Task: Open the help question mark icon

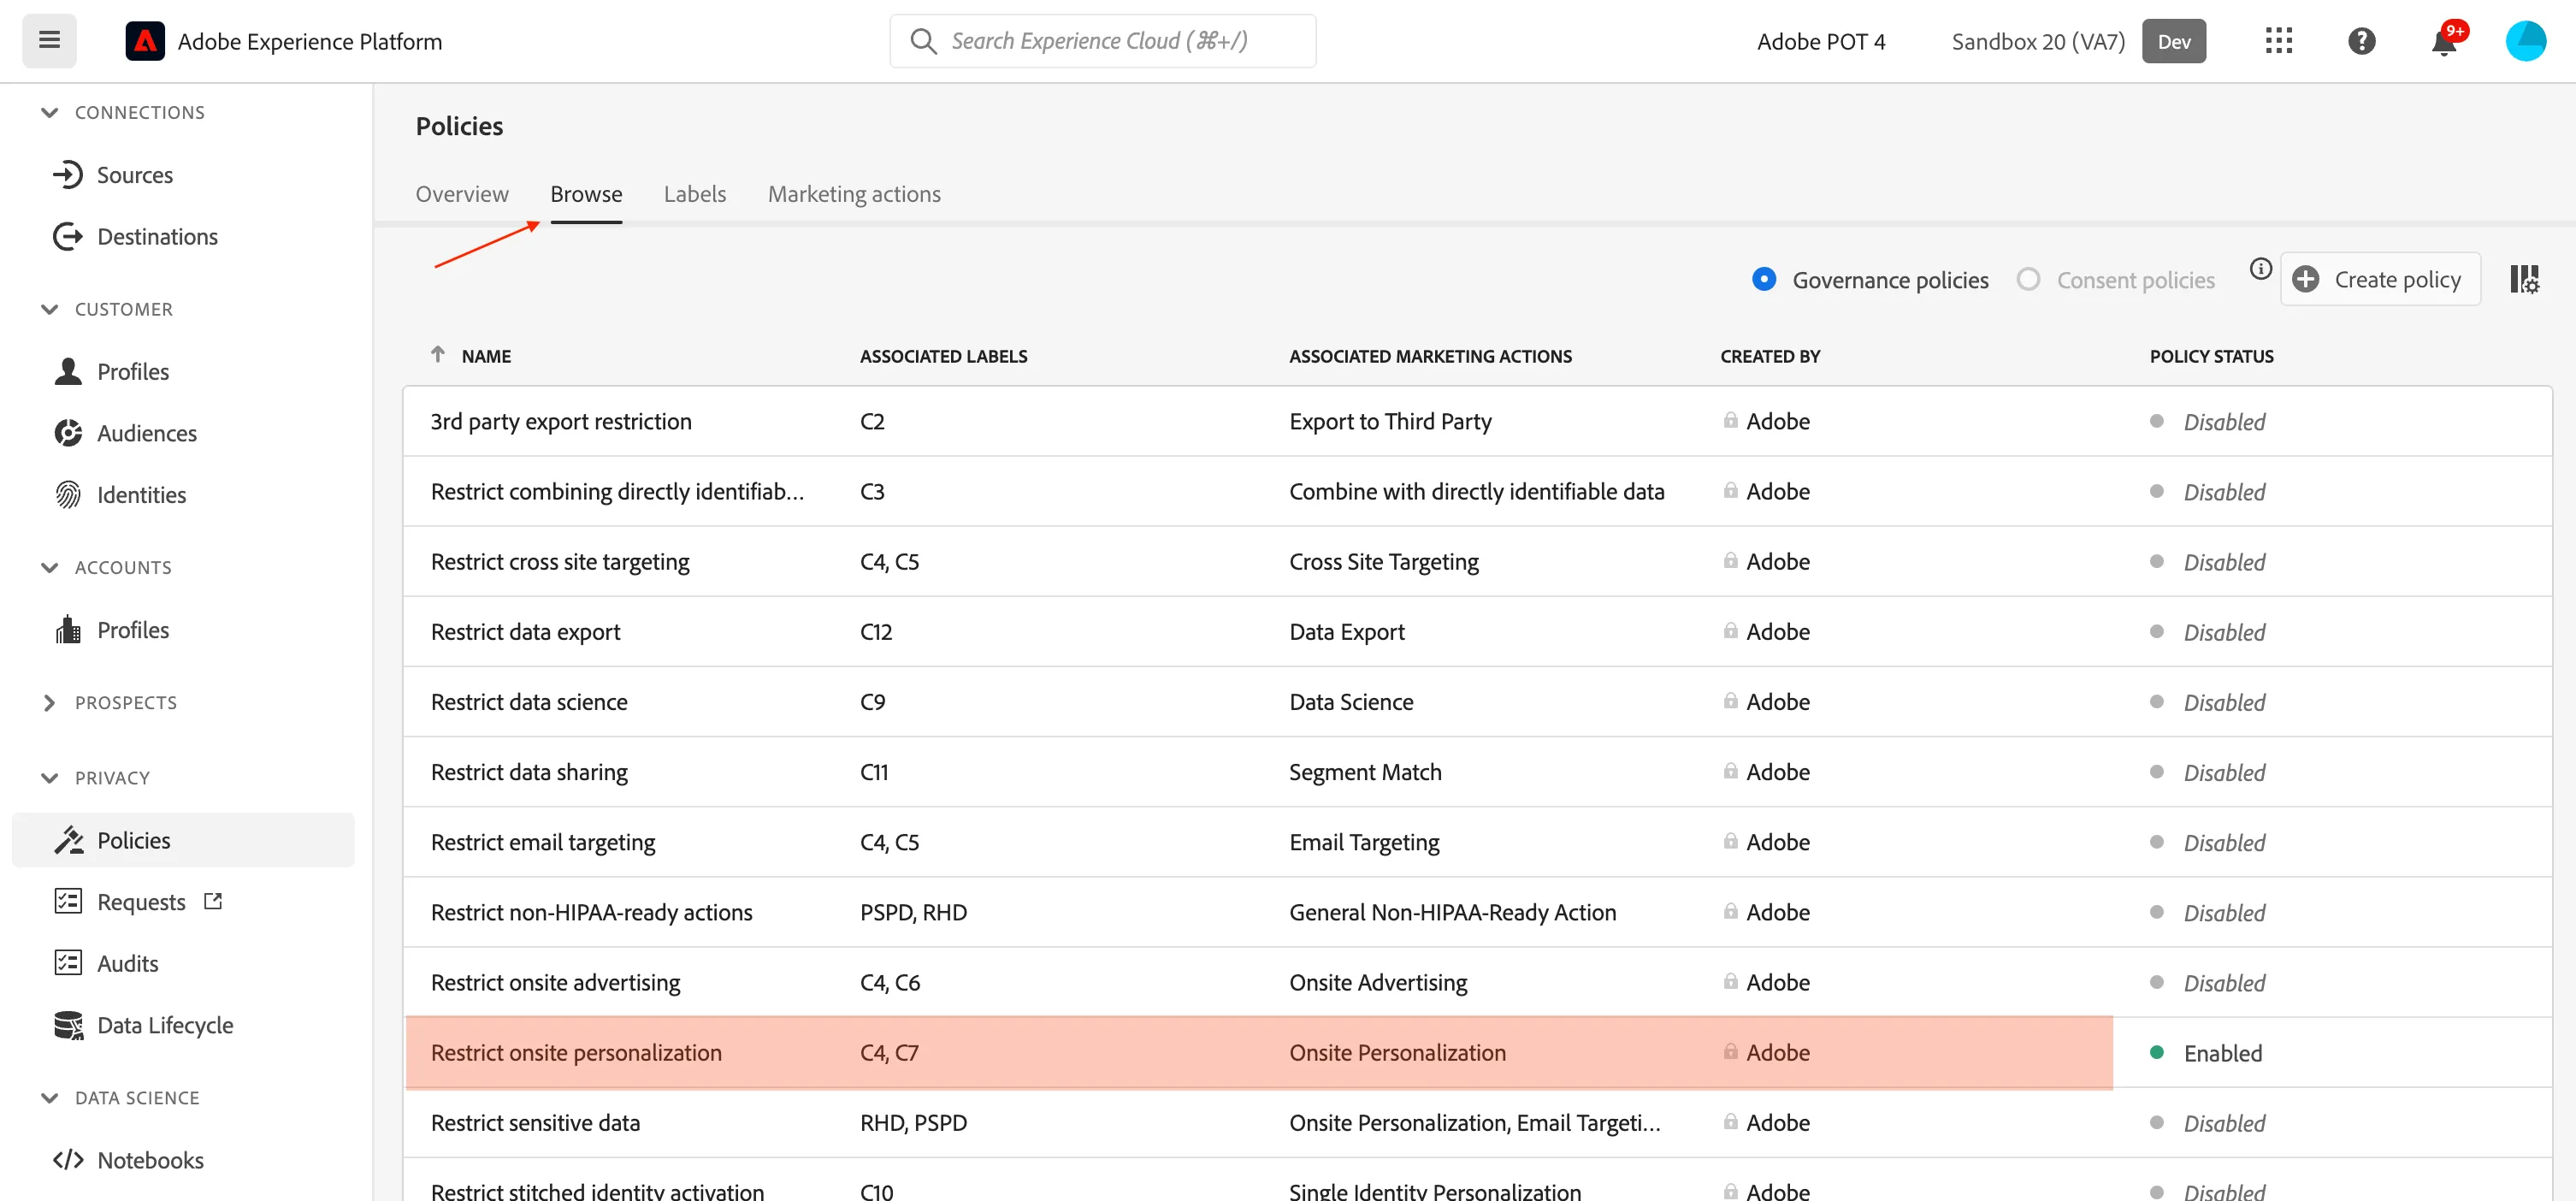Action: [x=2361, y=41]
